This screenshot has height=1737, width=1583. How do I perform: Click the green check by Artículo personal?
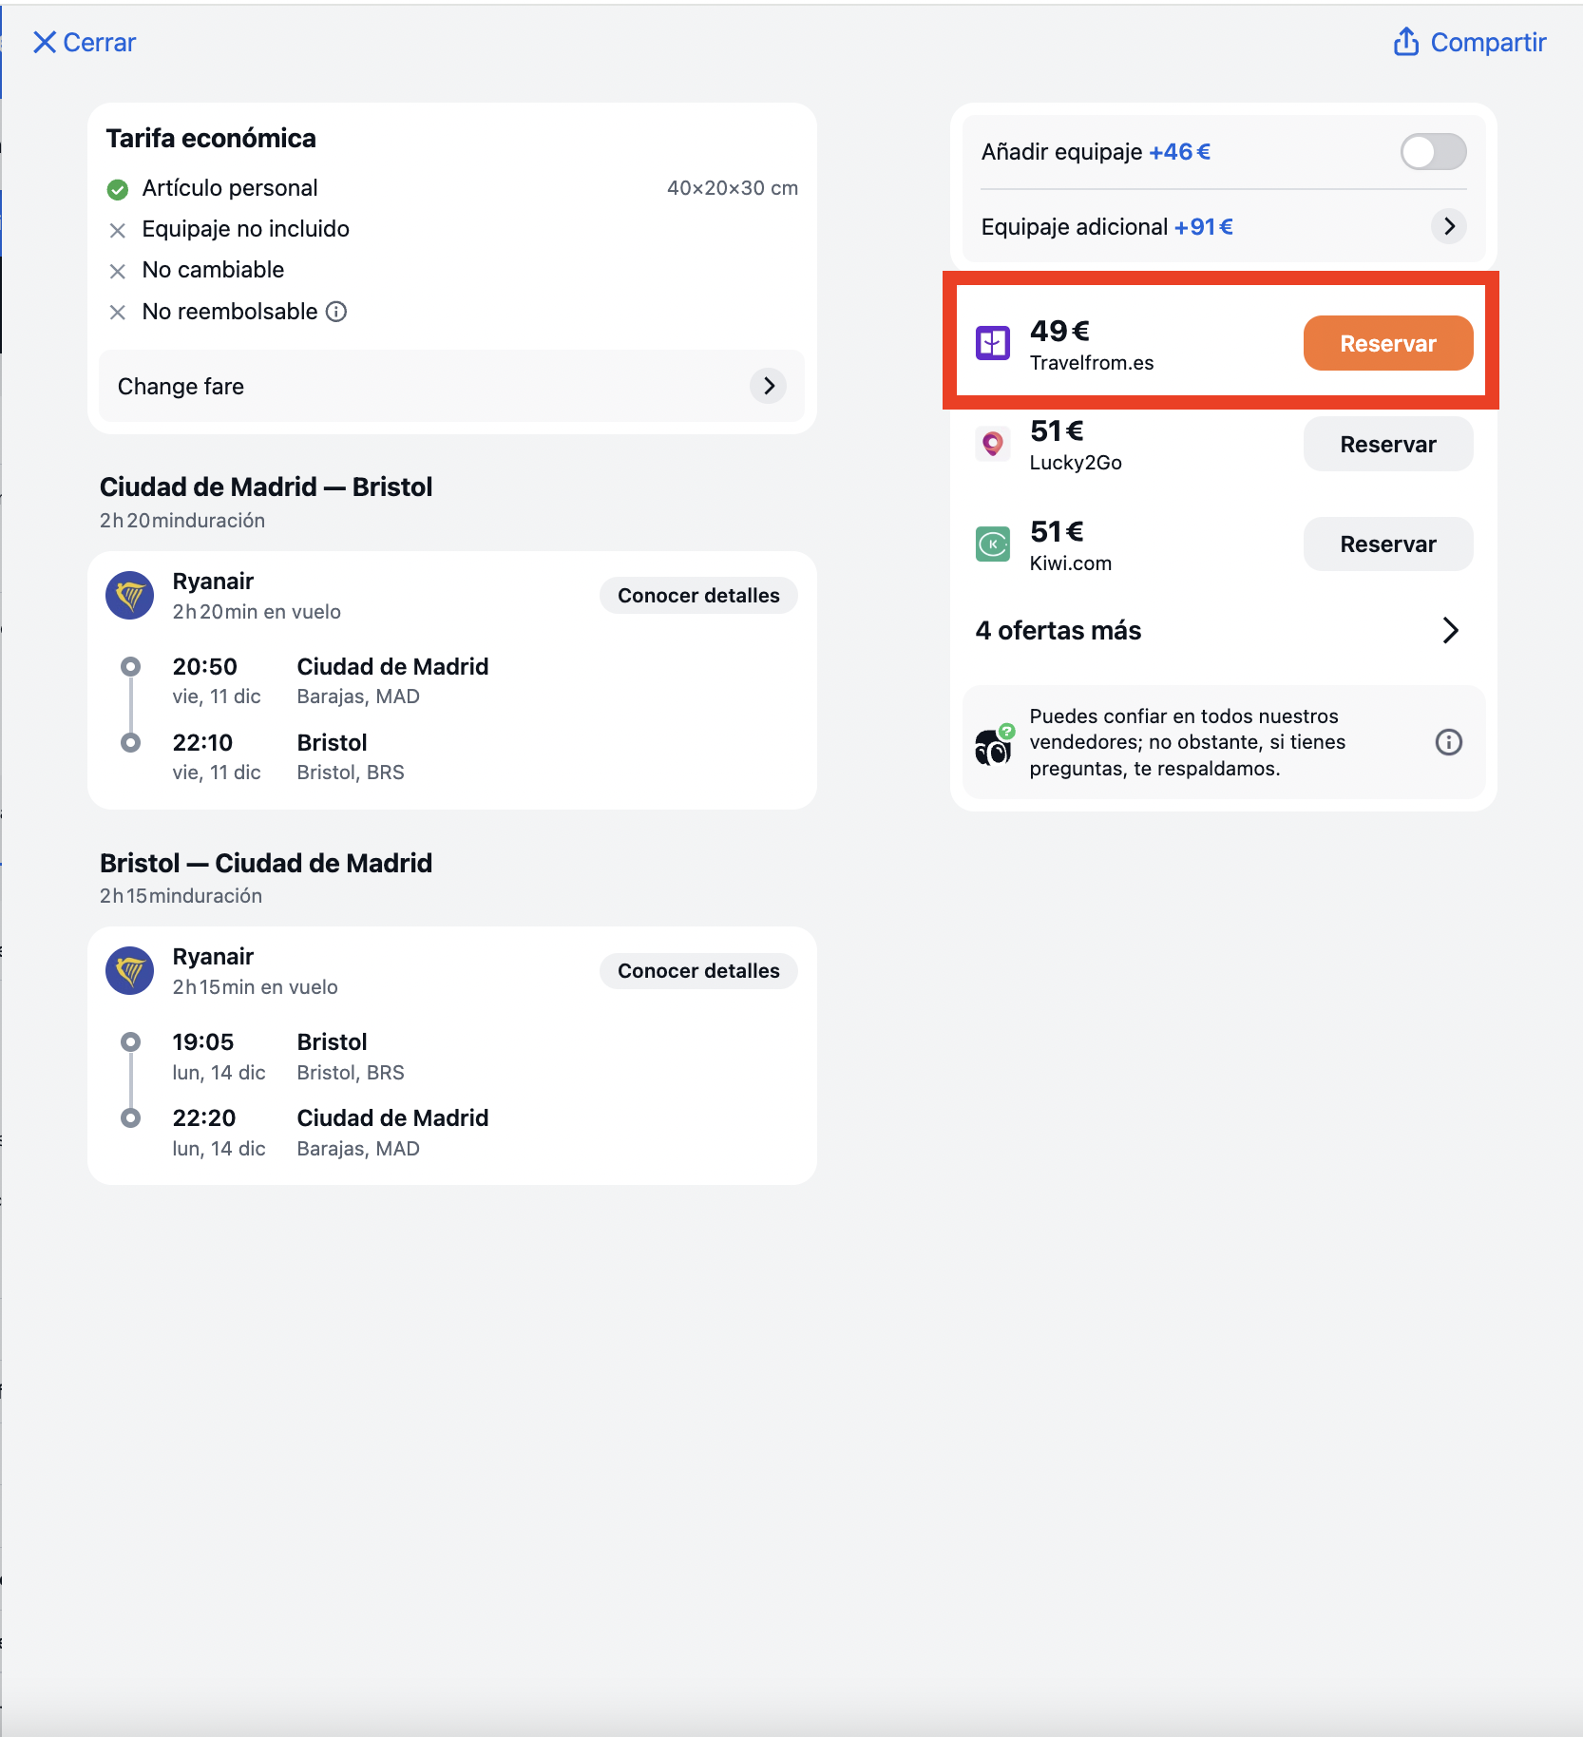118,189
